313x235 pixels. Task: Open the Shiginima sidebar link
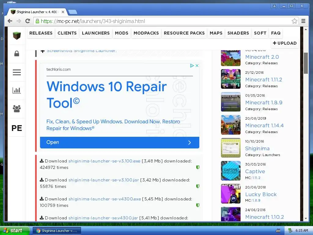(257, 148)
